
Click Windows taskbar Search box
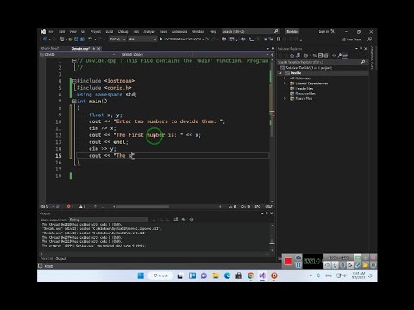point(160,276)
